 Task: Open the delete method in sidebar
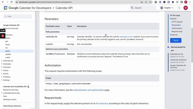pyautogui.click(x=8, y=38)
